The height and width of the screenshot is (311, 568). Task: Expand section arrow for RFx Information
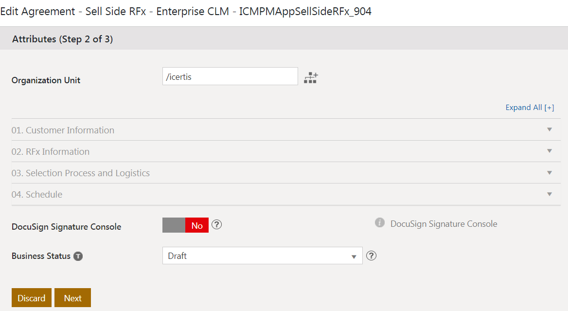click(550, 151)
